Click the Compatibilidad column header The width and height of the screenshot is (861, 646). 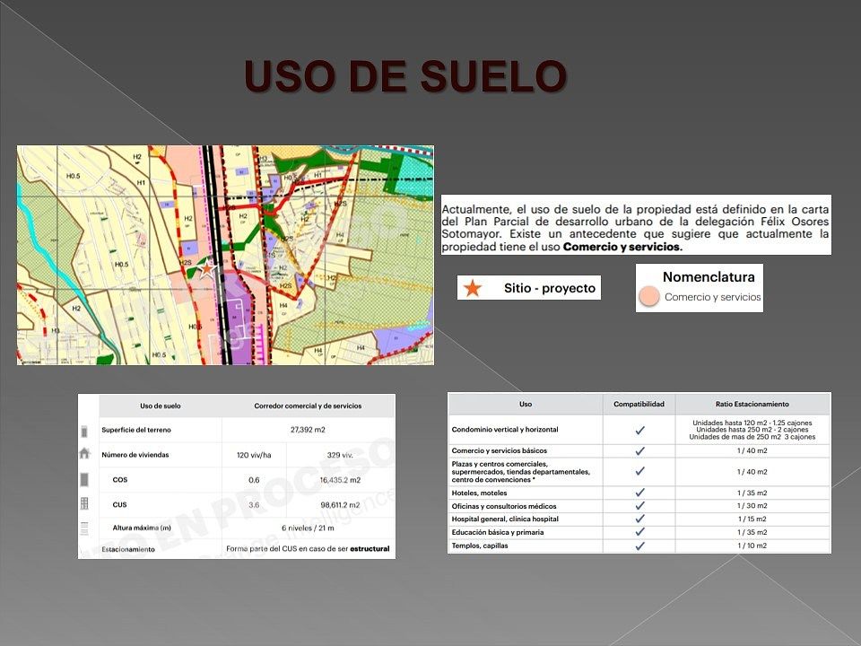coord(639,405)
